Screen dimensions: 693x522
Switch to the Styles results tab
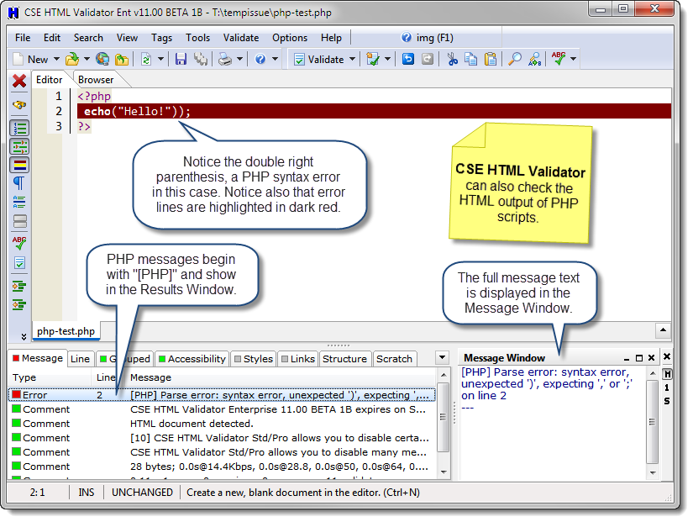coord(254,359)
